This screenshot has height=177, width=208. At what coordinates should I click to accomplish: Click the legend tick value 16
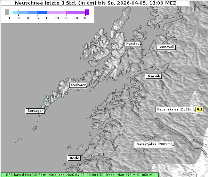tap(85, 18)
